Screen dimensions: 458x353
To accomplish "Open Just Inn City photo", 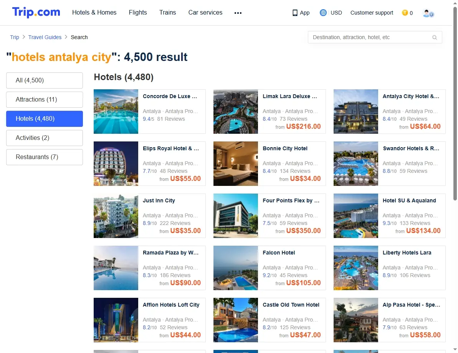I will [x=116, y=216].
